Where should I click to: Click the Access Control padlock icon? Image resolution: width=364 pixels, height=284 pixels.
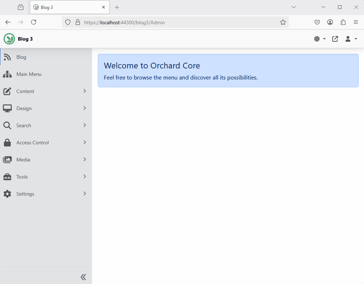pos(7,143)
